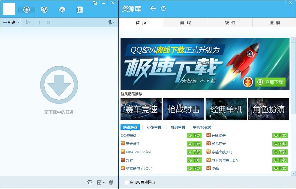This screenshot has width=296, height=189.
Task: Go back using the arrow in 资源库
Action: [x=153, y=9]
